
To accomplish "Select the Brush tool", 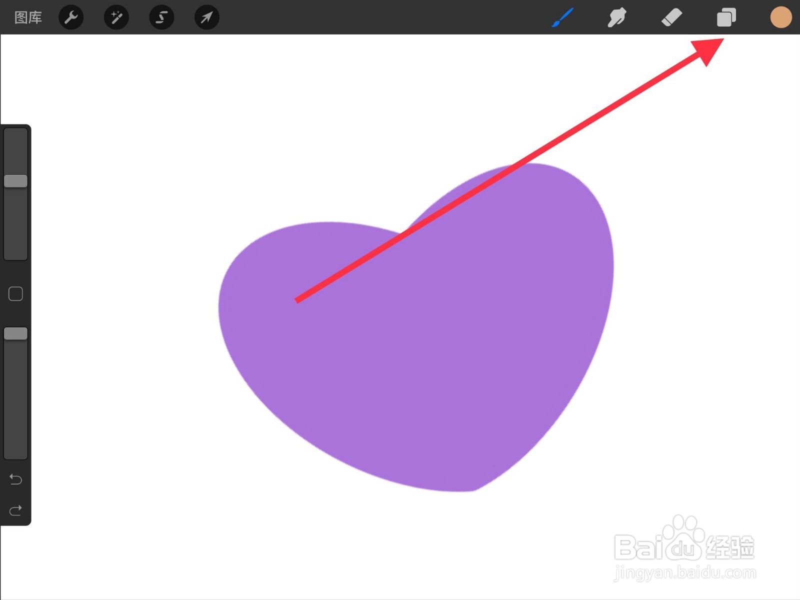I will click(562, 17).
